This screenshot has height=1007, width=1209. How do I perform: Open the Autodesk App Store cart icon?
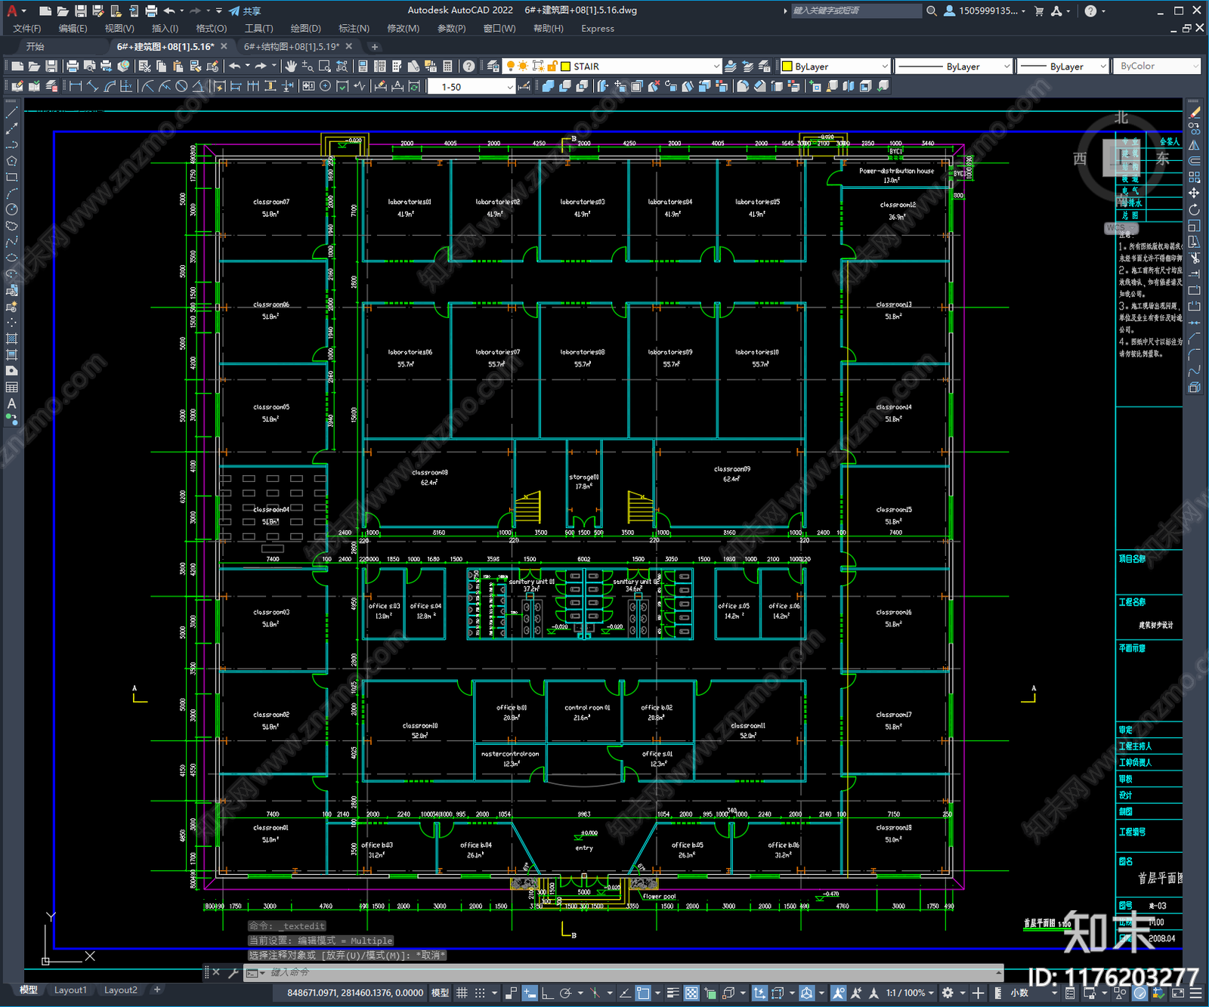tap(1039, 11)
